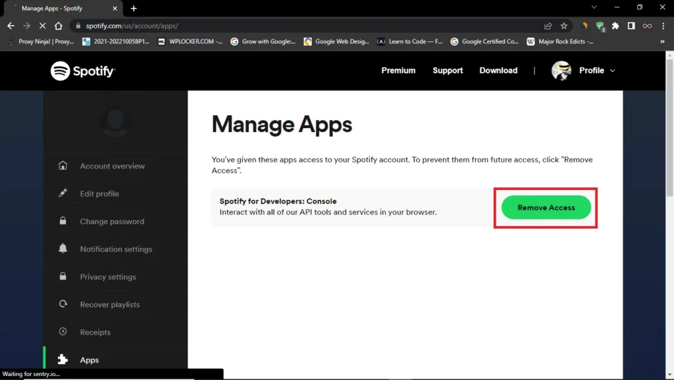Image resolution: width=674 pixels, height=380 pixels.
Task: Open Chrome three-dot menu
Action: click(x=663, y=26)
